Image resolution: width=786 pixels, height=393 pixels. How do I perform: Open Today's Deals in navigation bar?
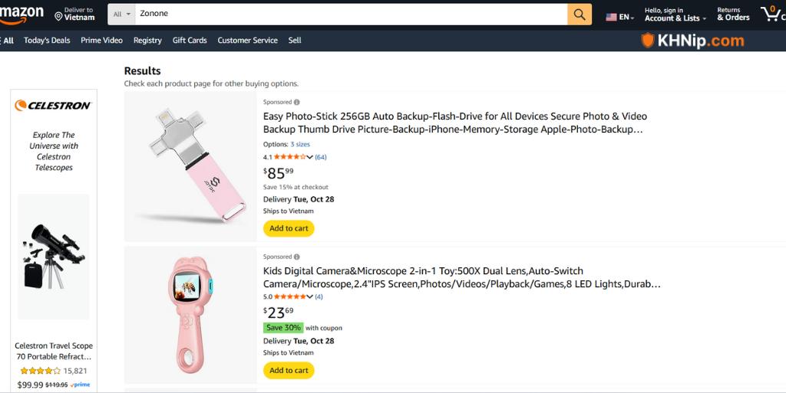(47, 41)
